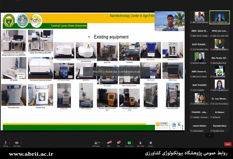This screenshot has height=159, width=233.
Task: Click the Freeze Dryer photo
Action: (64, 95)
